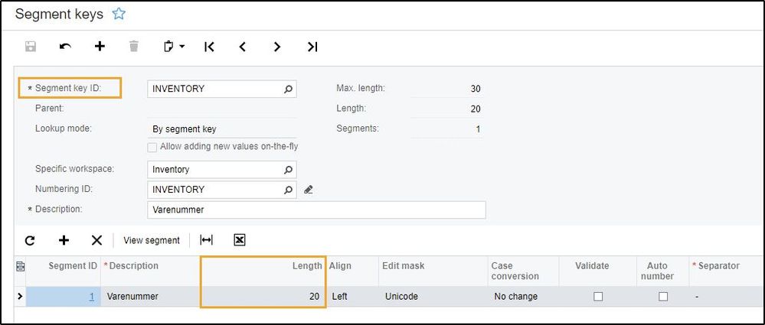Click the undo icon in top toolbar
The width and height of the screenshot is (765, 325).
[x=66, y=47]
